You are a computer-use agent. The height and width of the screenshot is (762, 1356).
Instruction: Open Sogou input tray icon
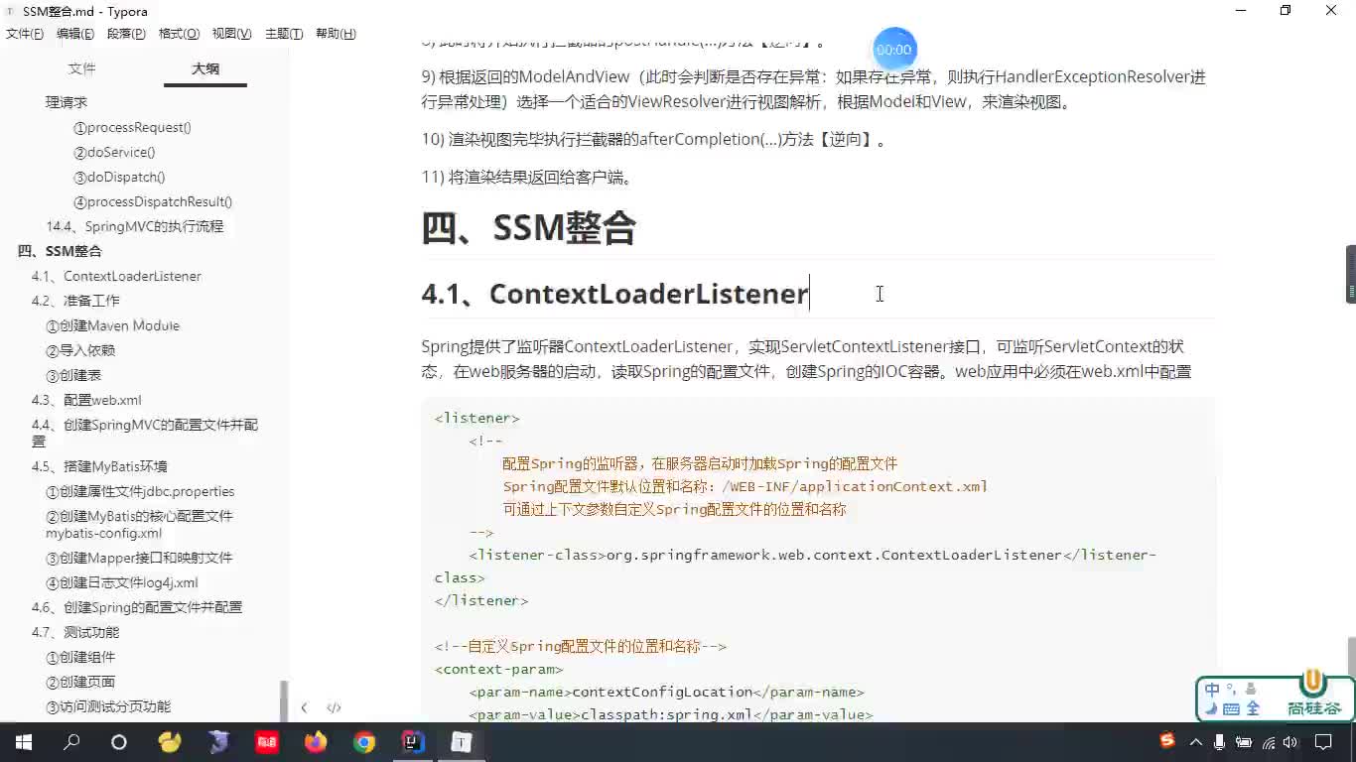[x=1167, y=741]
